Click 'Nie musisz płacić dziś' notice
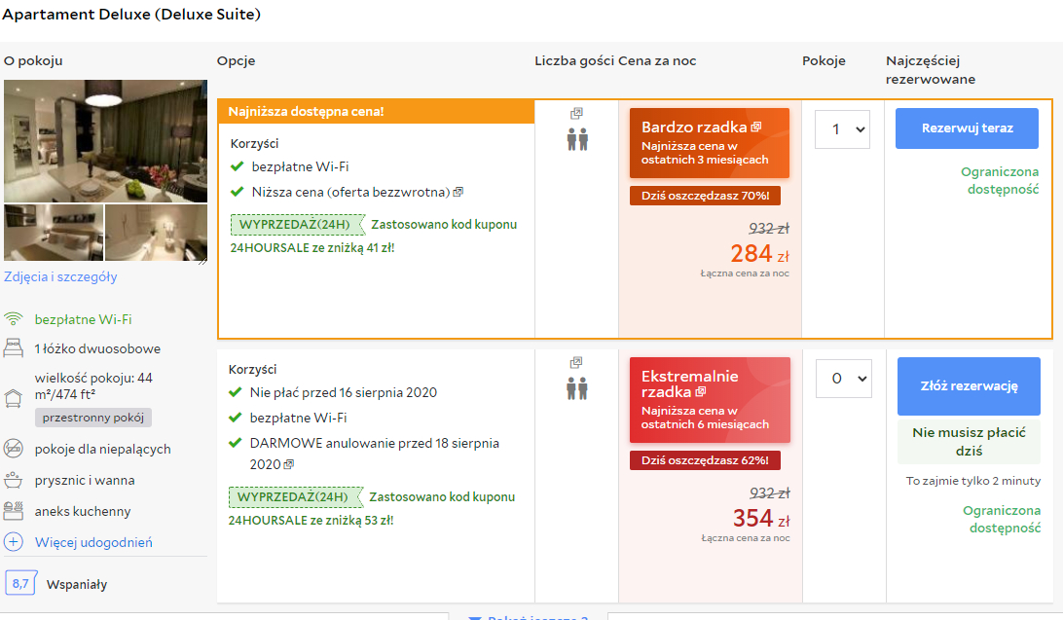Screen dimensions: 1063x620 [969, 442]
